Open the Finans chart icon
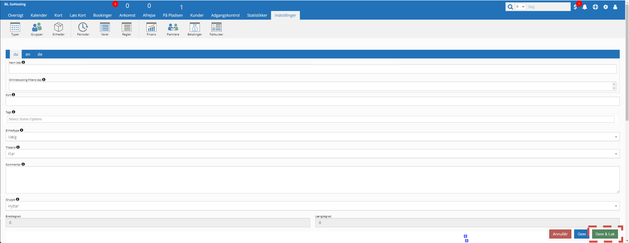The image size is (629, 243). click(x=151, y=28)
